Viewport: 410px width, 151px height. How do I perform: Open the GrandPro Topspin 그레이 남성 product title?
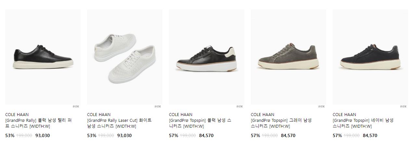coord(281,123)
